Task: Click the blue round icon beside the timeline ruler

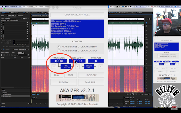Action: (147, 23)
